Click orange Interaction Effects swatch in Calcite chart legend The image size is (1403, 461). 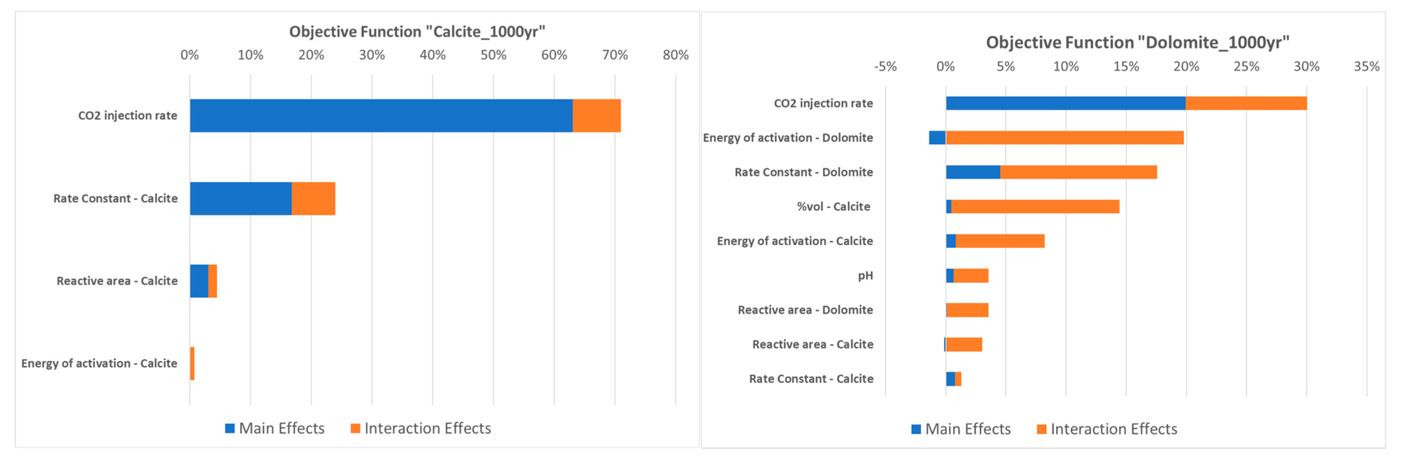point(355,428)
